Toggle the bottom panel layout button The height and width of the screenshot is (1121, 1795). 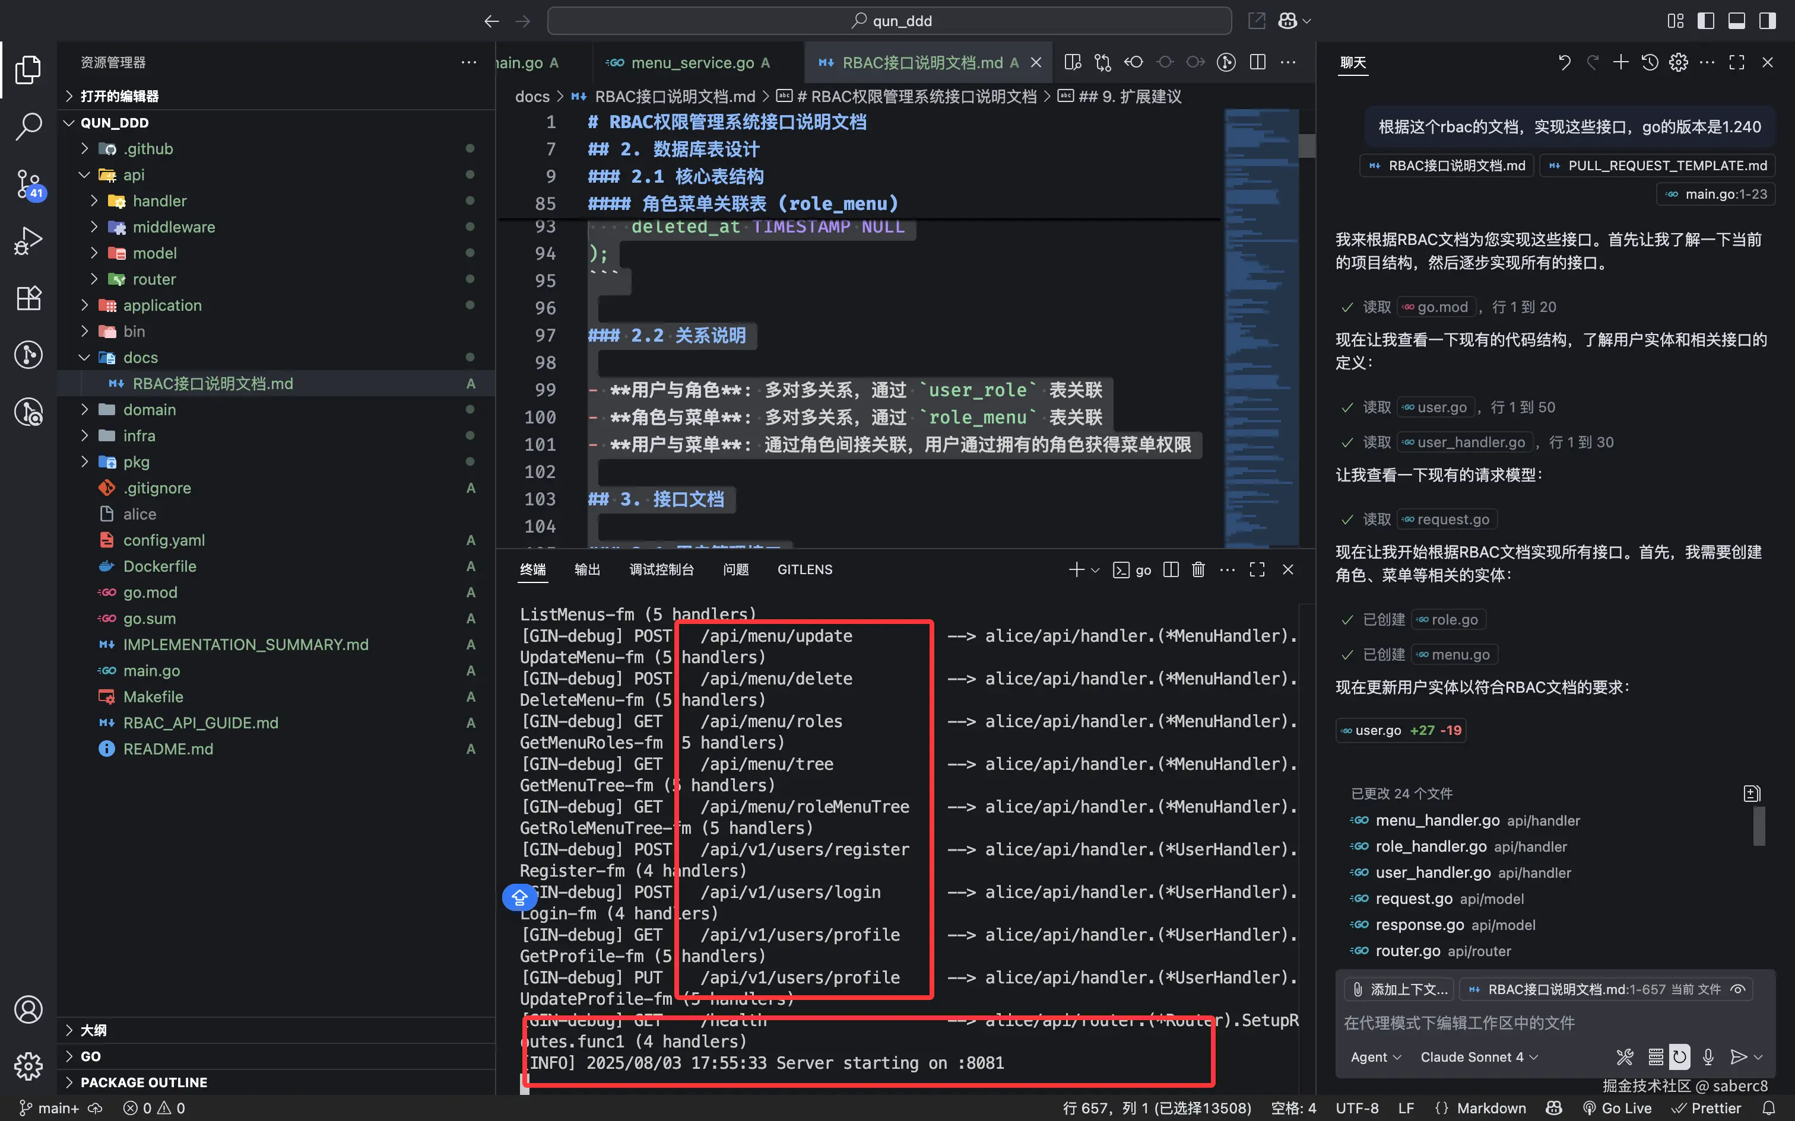[1736, 21]
